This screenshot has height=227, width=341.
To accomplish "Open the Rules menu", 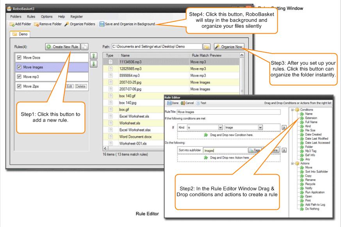I will pyautogui.click(x=31, y=16).
